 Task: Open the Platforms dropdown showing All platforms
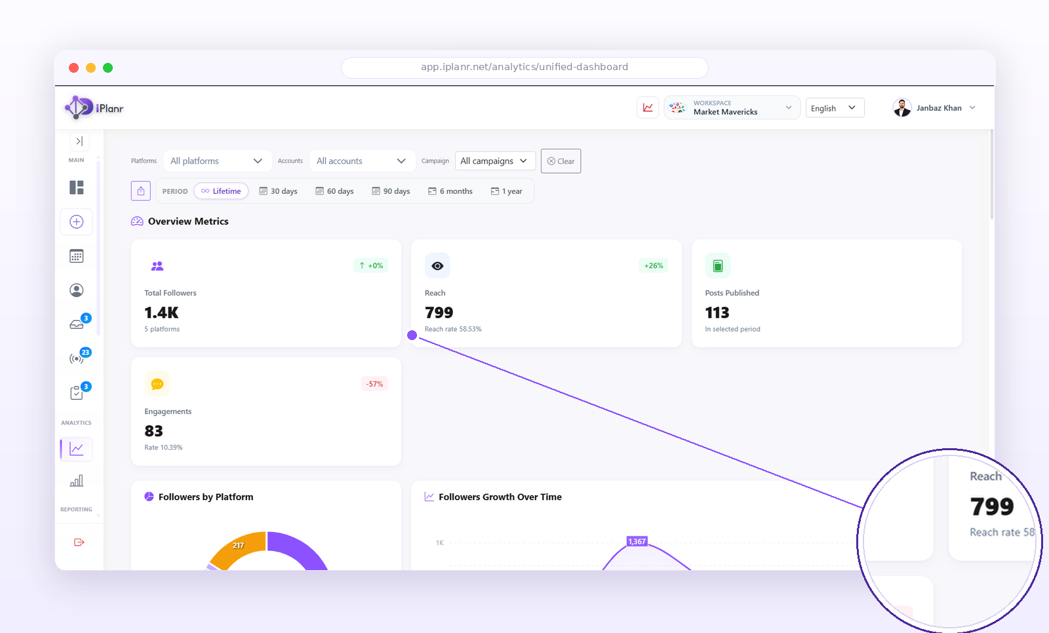(216, 161)
